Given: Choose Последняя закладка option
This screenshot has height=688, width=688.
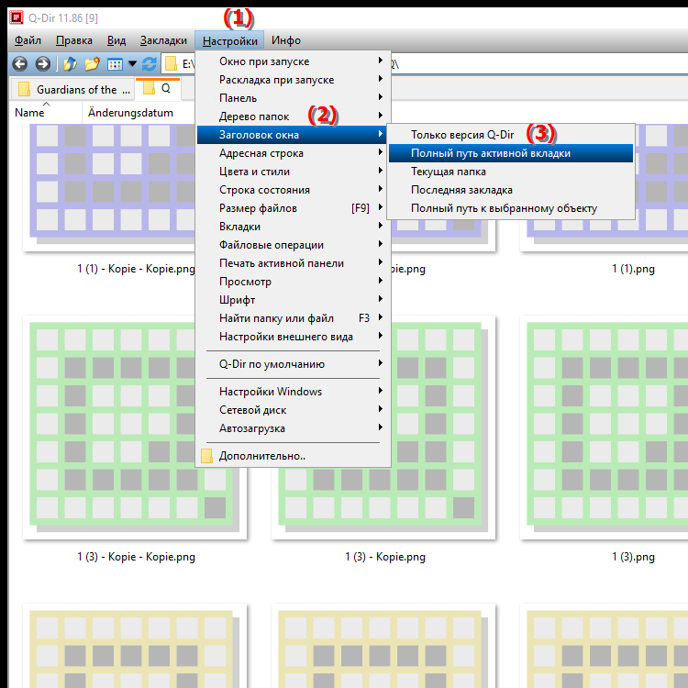Looking at the screenshot, I should click(x=511, y=190).
